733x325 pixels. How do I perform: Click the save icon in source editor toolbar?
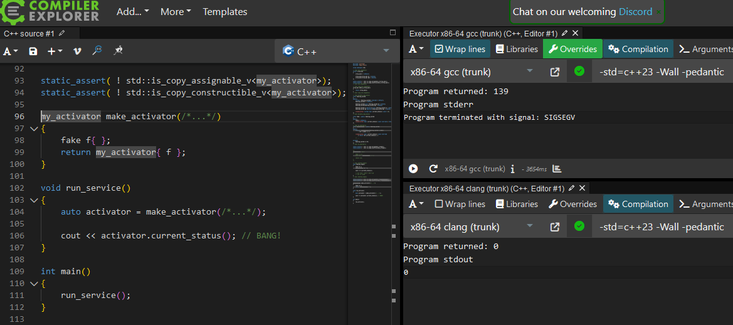tap(33, 51)
